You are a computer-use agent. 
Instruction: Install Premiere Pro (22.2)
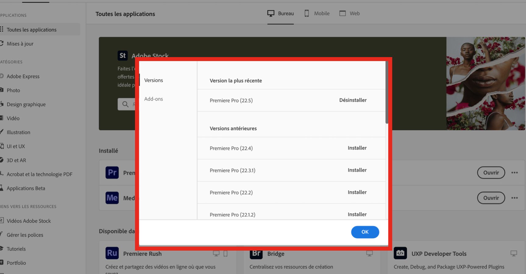tap(357, 192)
